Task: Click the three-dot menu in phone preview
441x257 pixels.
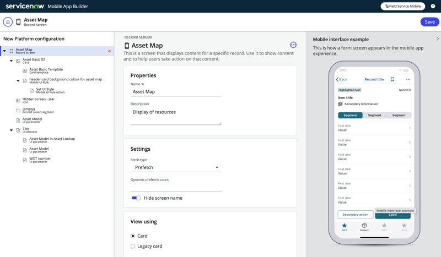Action: (x=408, y=79)
